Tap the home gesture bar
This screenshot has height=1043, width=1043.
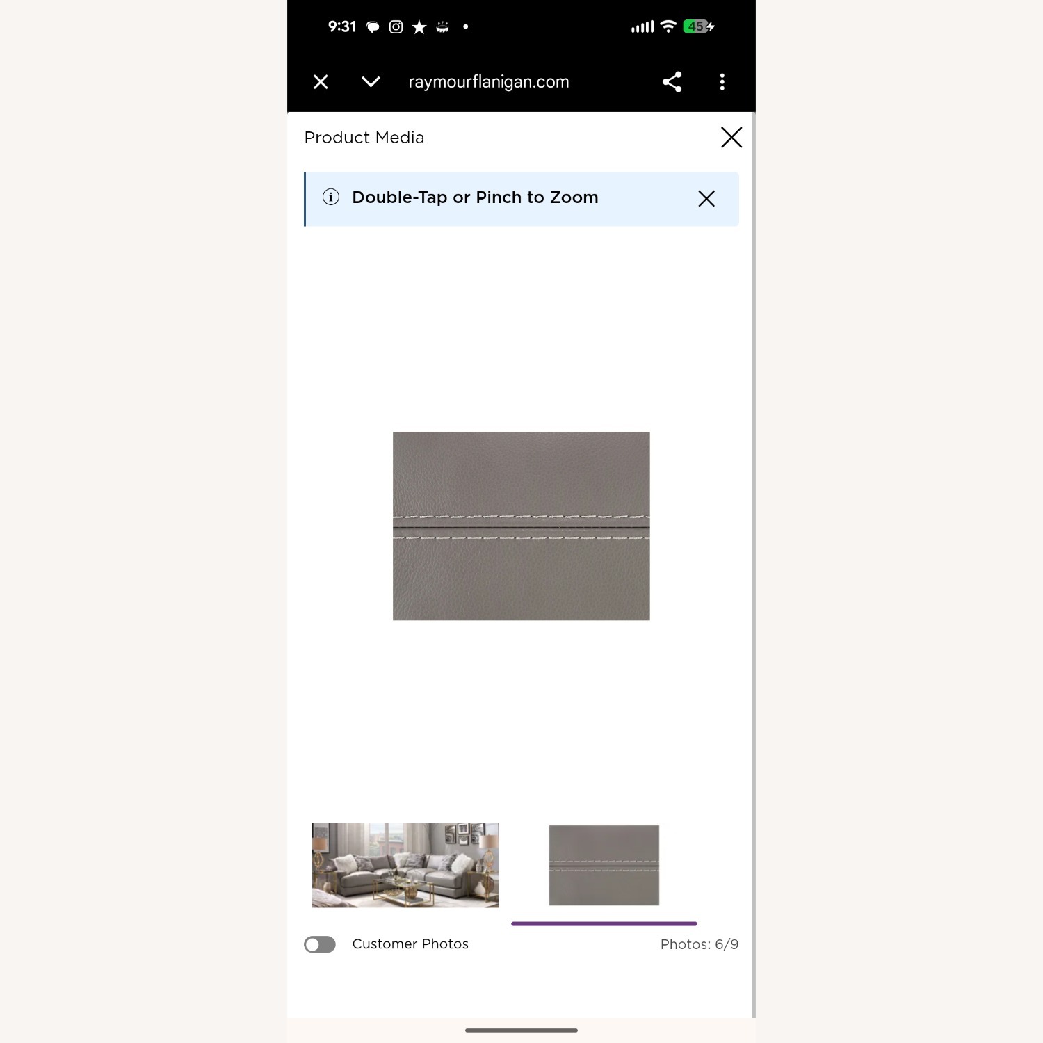[x=521, y=1030]
